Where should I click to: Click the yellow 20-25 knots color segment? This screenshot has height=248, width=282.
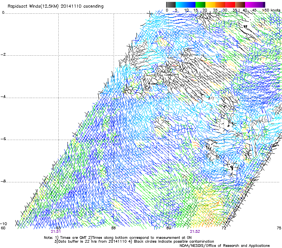pos(210,5)
